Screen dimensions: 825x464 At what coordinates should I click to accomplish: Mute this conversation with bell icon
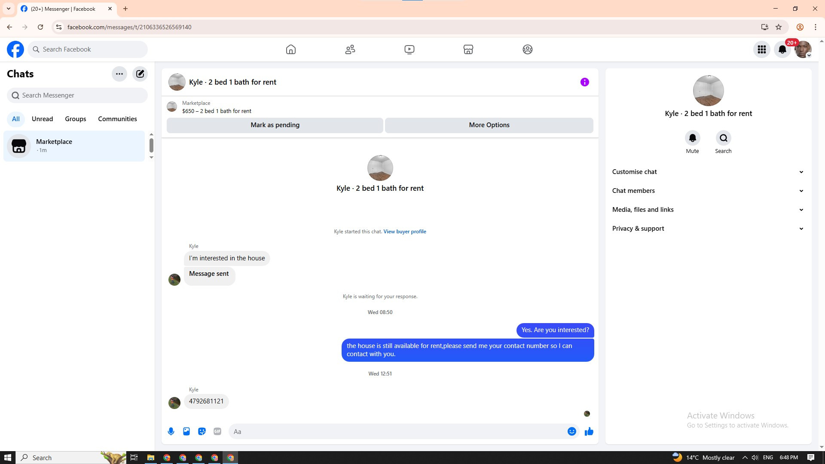692,138
